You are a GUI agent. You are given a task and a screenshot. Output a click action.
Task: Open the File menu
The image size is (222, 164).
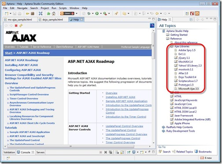coord(5,8)
